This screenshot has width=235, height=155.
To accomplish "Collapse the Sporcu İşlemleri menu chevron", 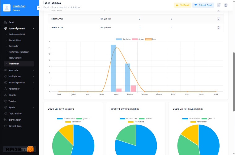I will [33, 29].
